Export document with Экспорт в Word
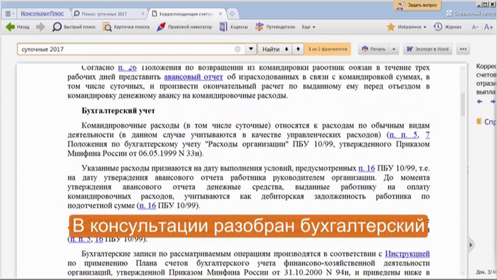The width and height of the screenshot is (497, 280). point(427,49)
